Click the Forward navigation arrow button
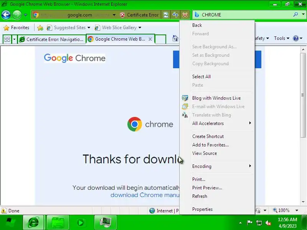The width and height of the screenshot is (307, 230). (x=17, y=15)
